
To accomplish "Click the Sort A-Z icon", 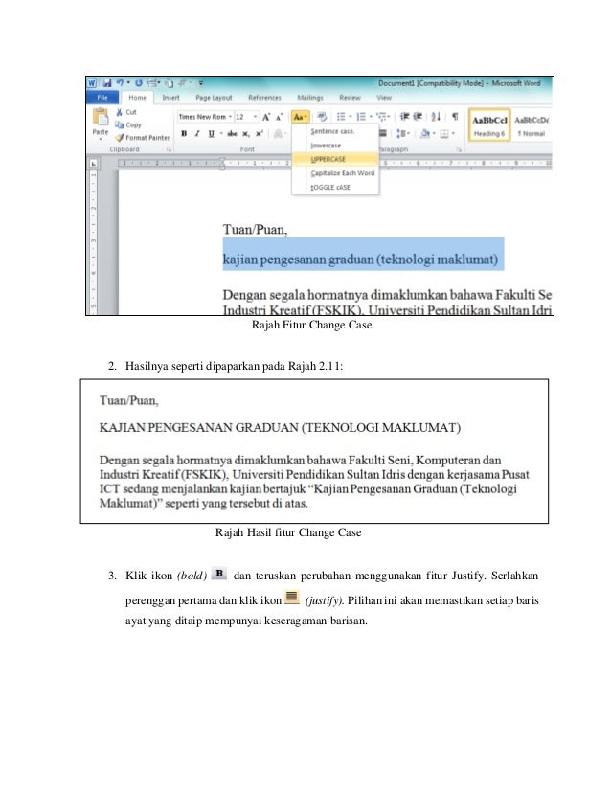I will (x=436, y=117).
